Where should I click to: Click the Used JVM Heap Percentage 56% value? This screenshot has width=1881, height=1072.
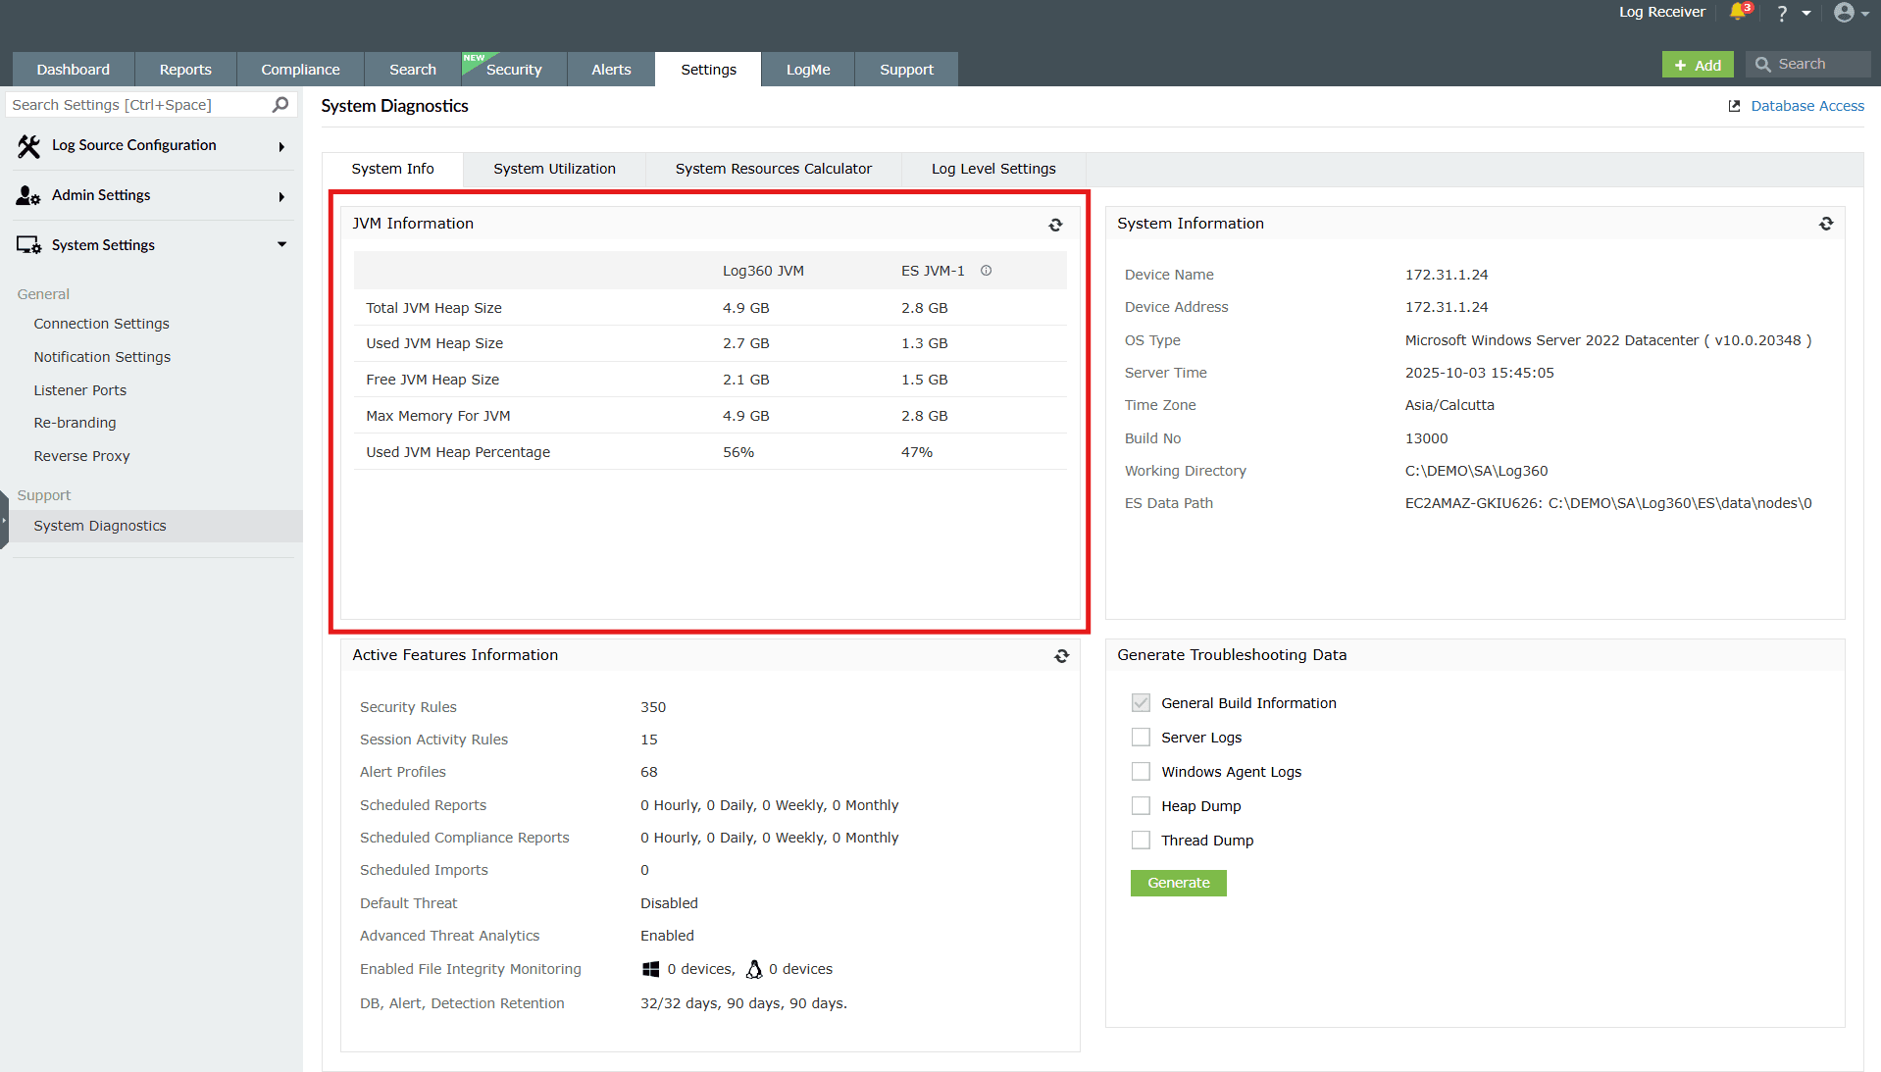click(x=738, y=452)
